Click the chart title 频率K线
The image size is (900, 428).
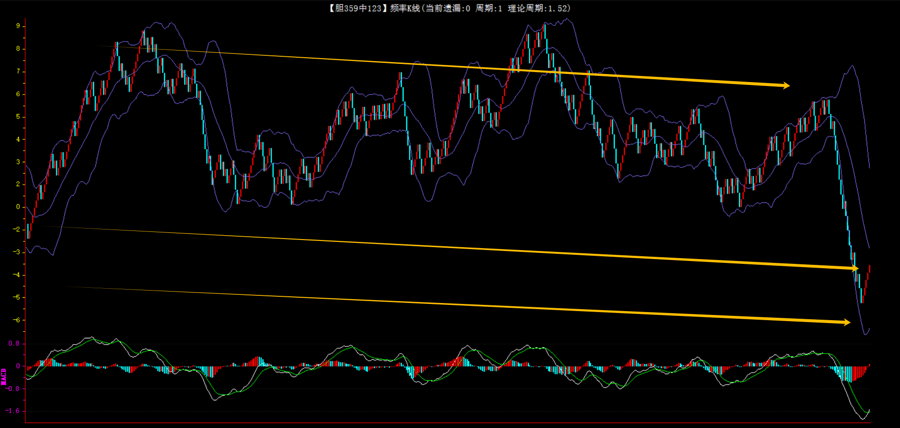pos(405,8)
